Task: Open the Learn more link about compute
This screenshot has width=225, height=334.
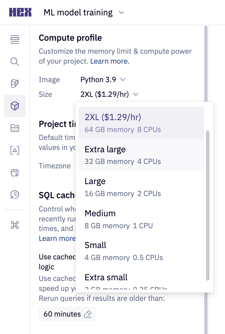Action: tap(109, 61)
